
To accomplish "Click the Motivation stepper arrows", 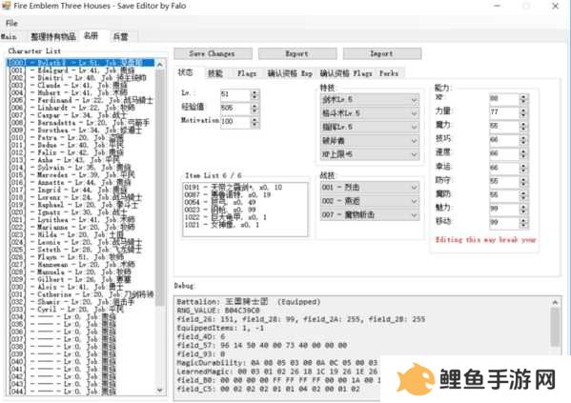I will (x=255, y=122).
